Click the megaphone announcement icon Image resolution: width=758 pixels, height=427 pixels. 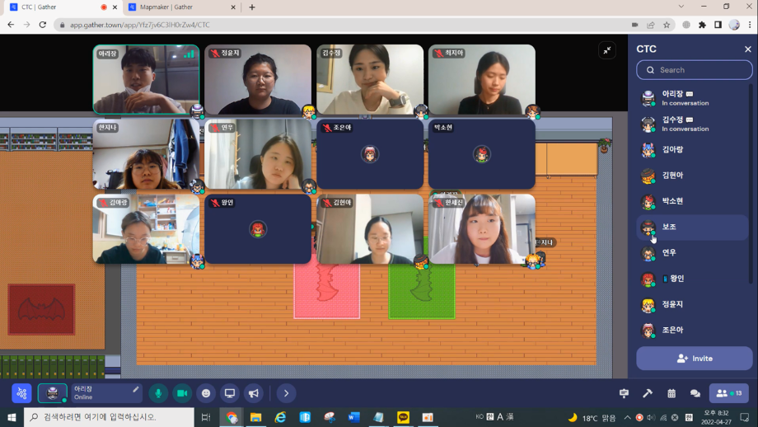(254, 393)
